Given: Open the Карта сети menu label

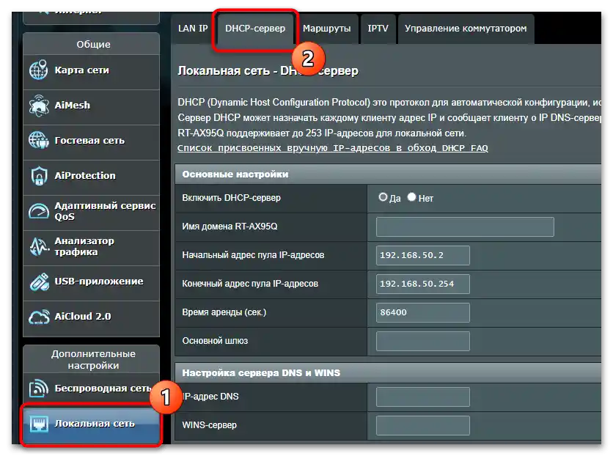Looking at the screenshot, I should (81, 70).
